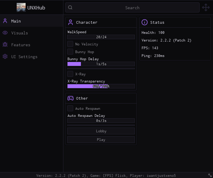Adjust the WalkSpeed slider showing 20/24

[101, 37]
